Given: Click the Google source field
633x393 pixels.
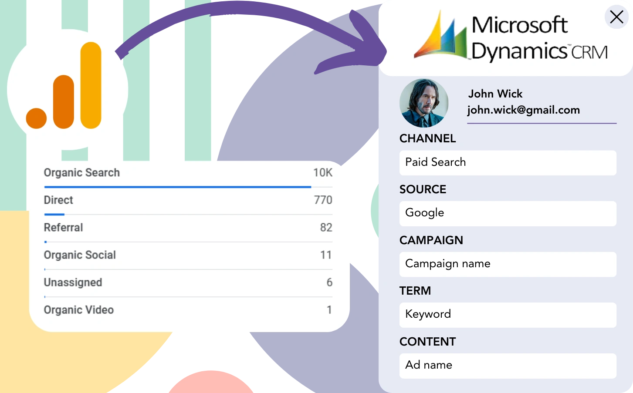Looking at the screenshot, I should (508, 213).
